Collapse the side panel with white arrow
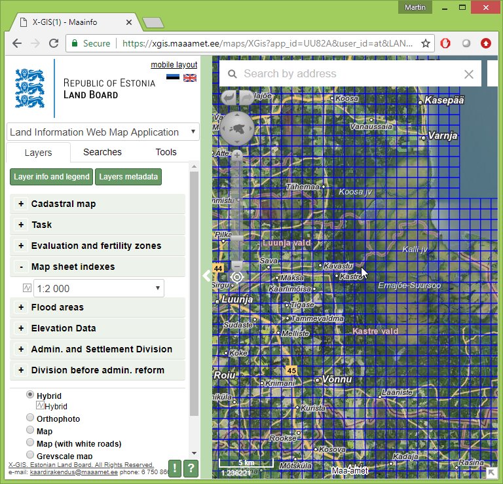The image size is (503, 484). pos(206,276)
